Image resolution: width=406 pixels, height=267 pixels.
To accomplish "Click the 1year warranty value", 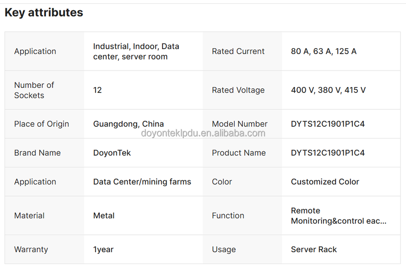I will (103, 249).
